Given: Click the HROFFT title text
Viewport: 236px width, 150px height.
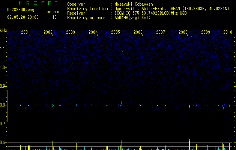Looking at the screenshot, I should [38, 3].
